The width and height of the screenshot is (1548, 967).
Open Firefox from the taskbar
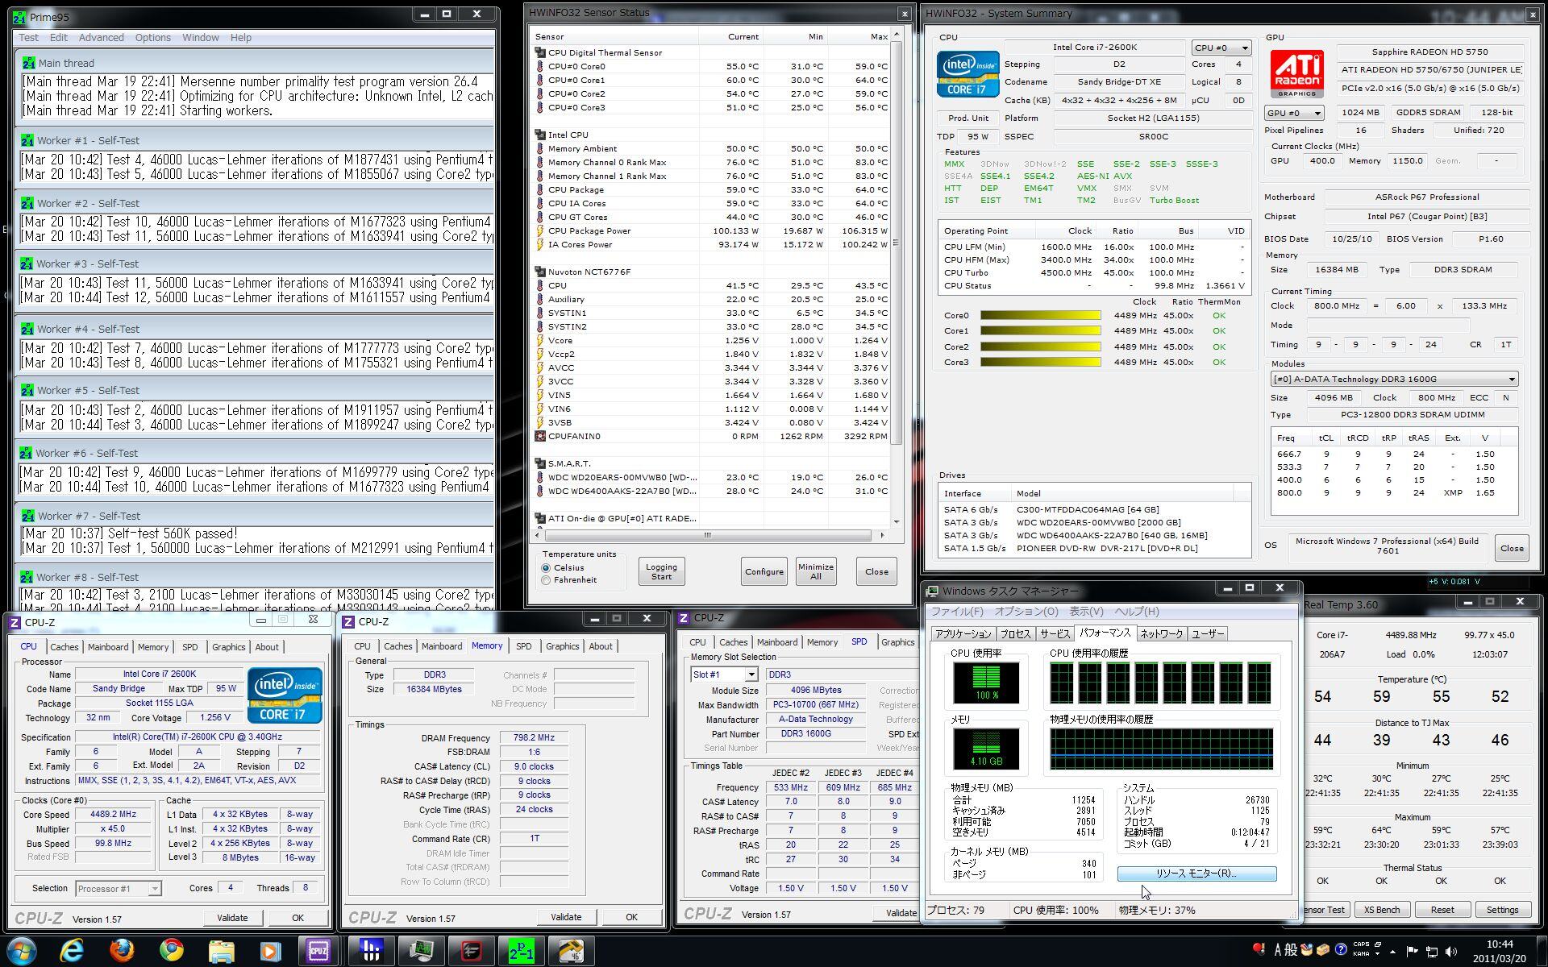click(x=122, y=951)
